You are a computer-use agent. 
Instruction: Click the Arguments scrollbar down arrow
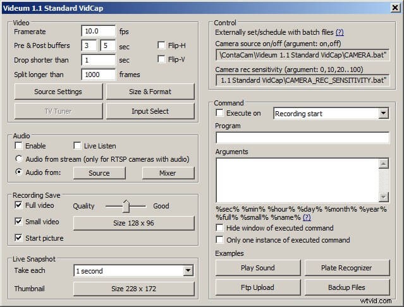383,197
